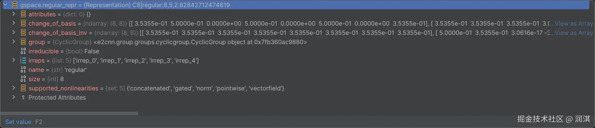Collapse the gspace.regular_repr root node
Screen dimensions: 595x128
5,5
